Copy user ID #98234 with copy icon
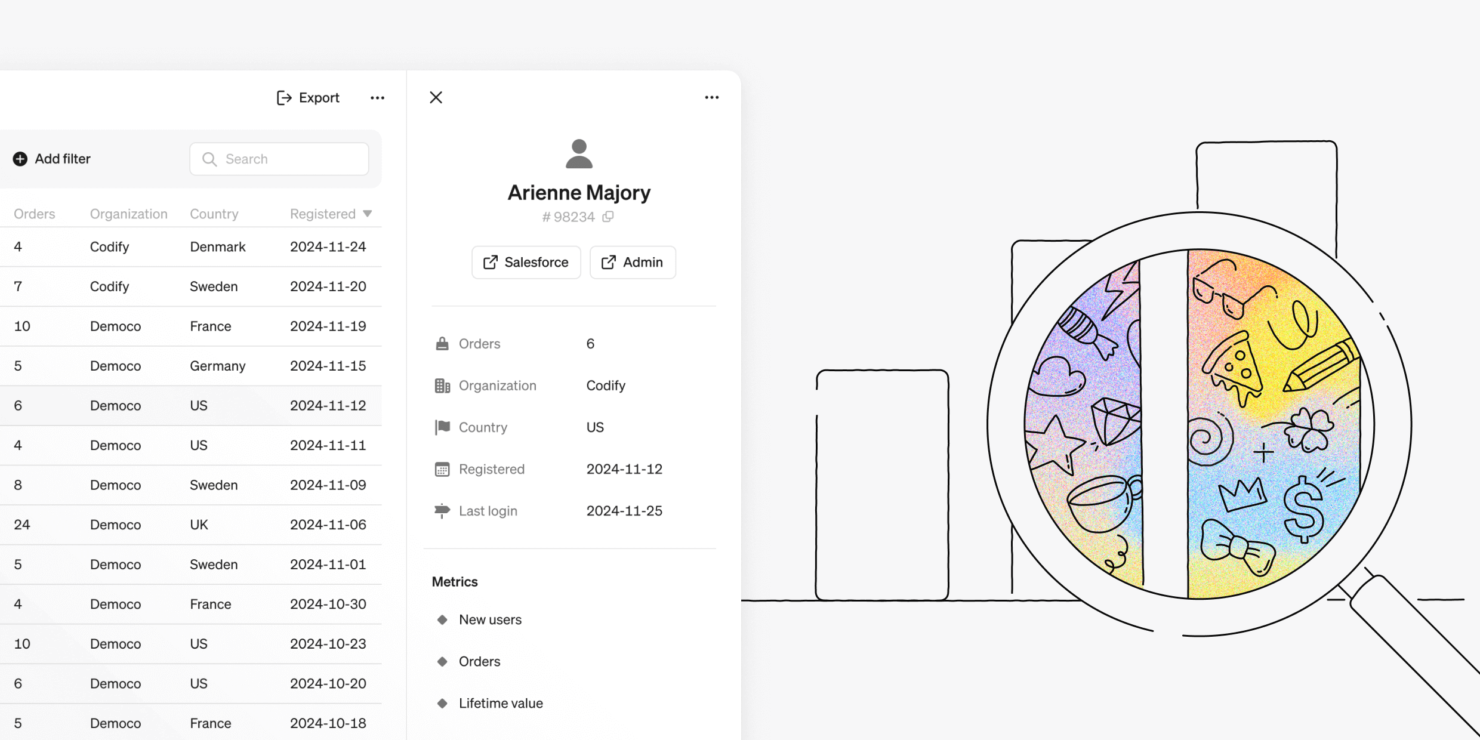Viewport: 1480px width, 740px height. click(x=608, y=217)
